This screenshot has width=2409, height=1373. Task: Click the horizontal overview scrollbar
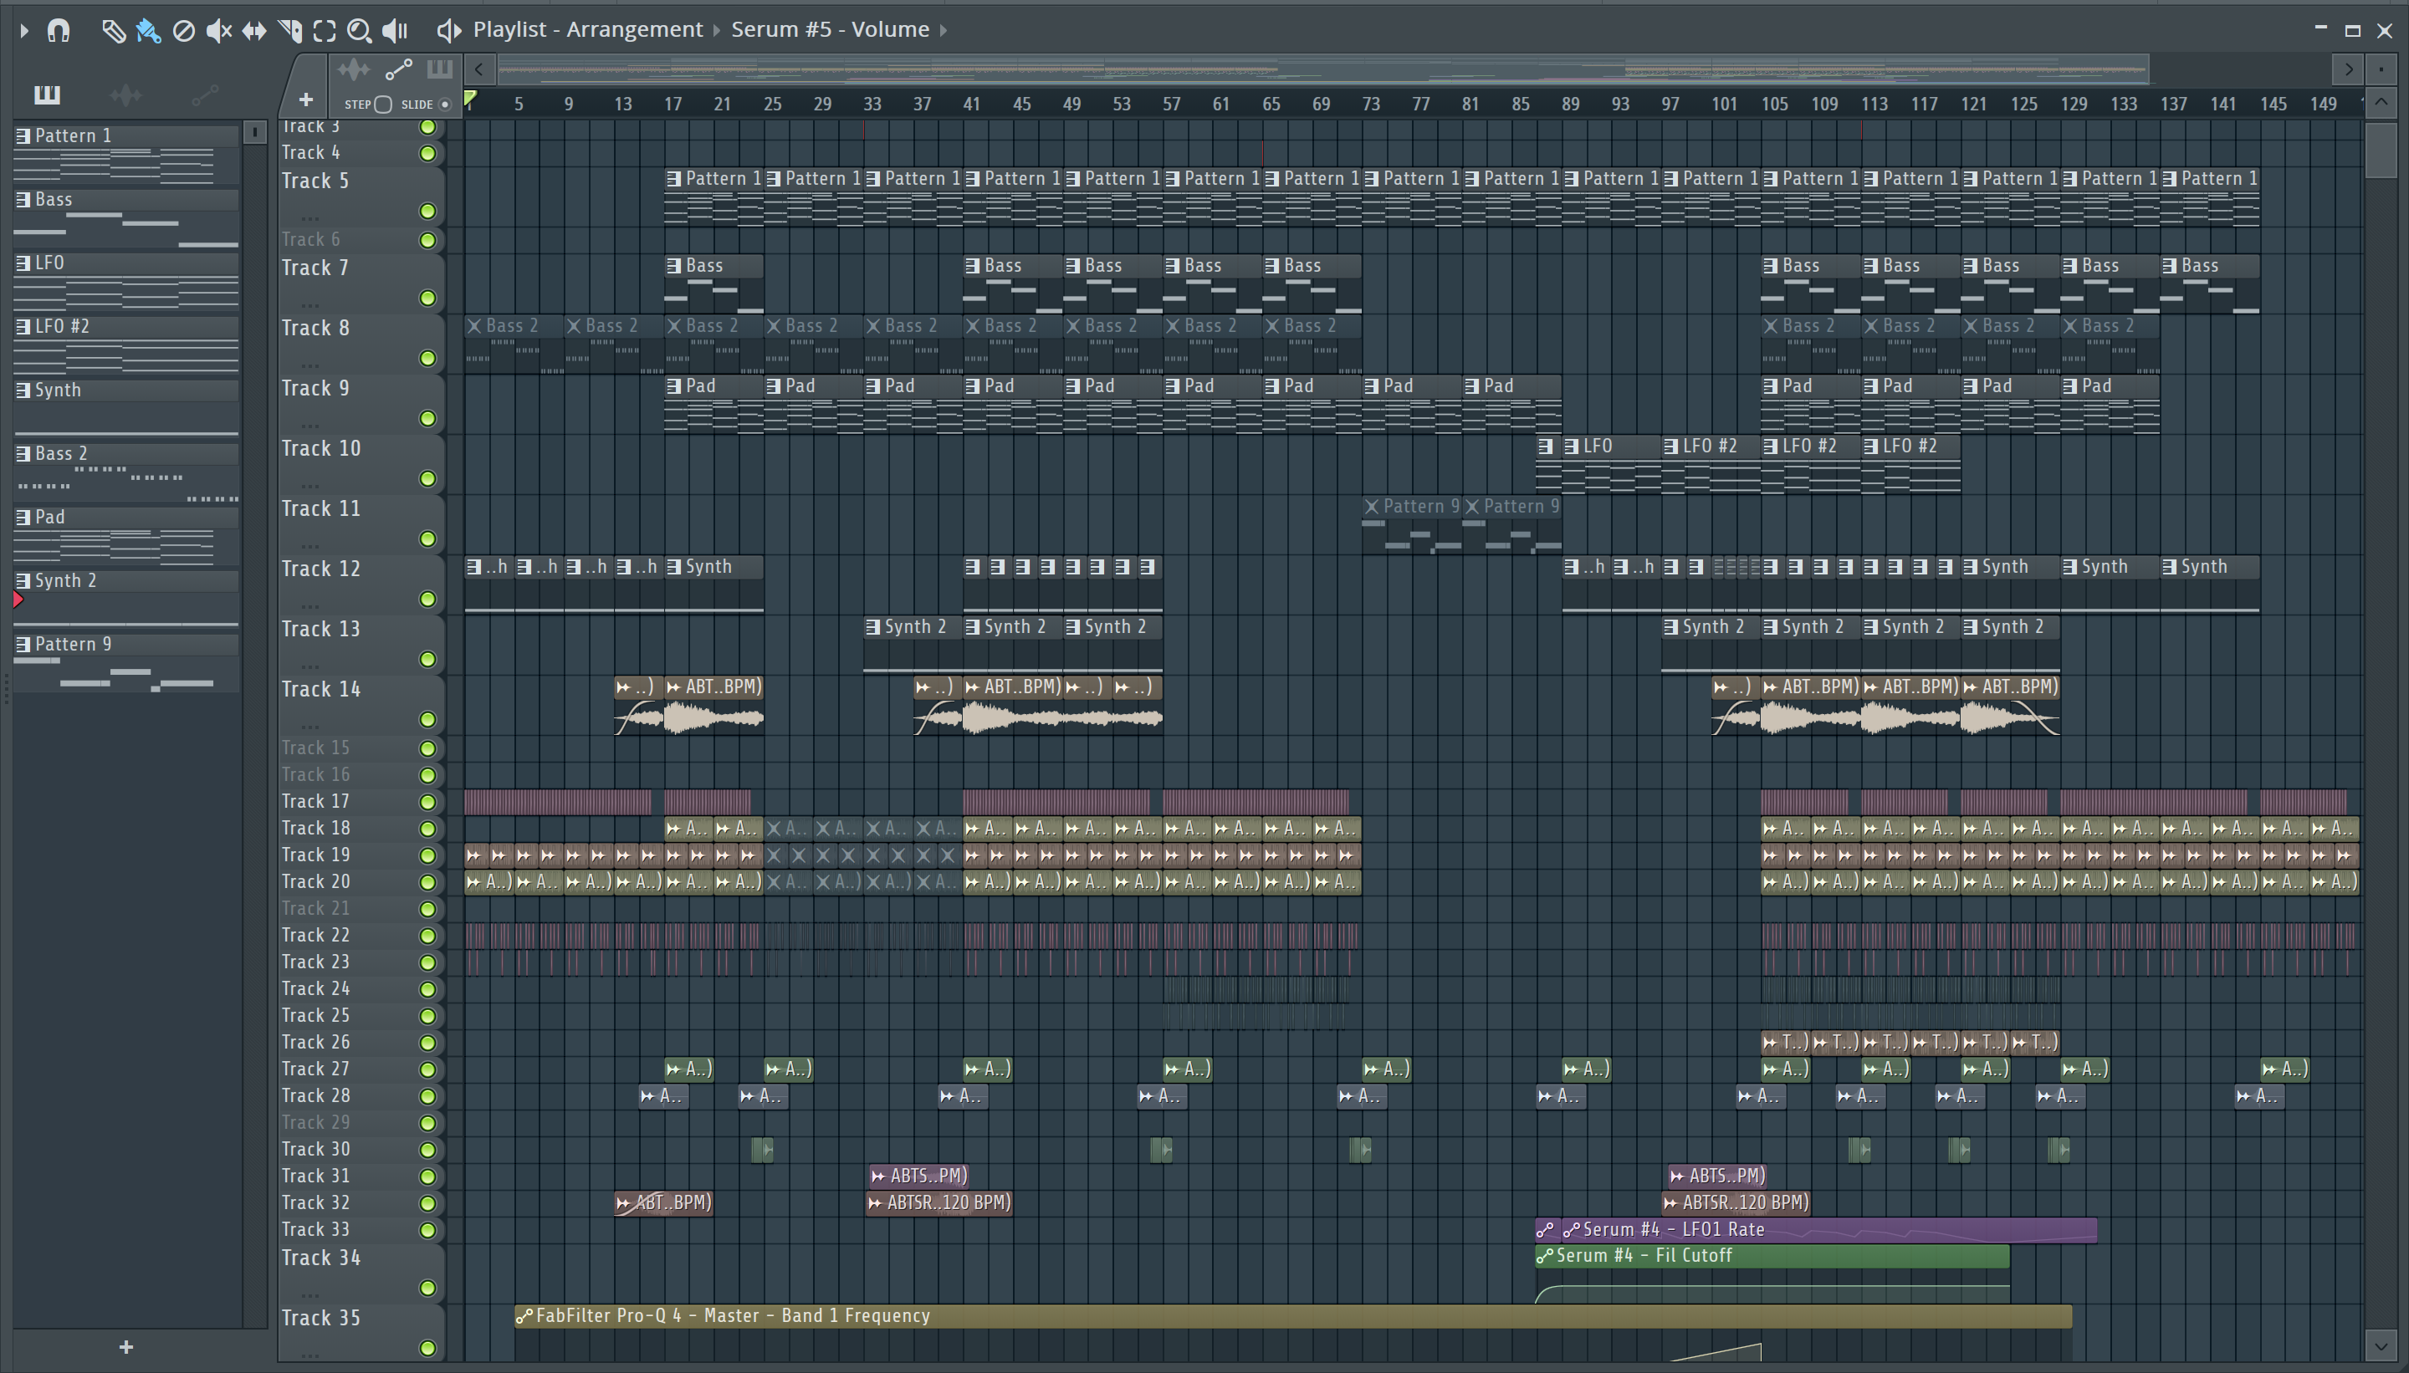pos(1323,69)
